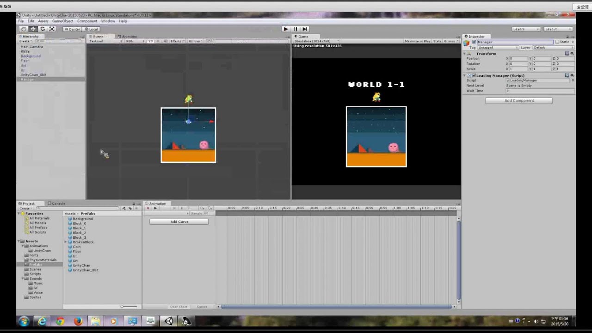Advance one frame with Step button
This screenshot has height=333, width=592.
tap(305, 29)
